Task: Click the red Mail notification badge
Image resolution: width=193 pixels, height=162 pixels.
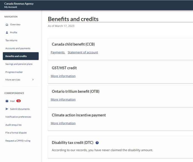Action: [x=19, y=101]
